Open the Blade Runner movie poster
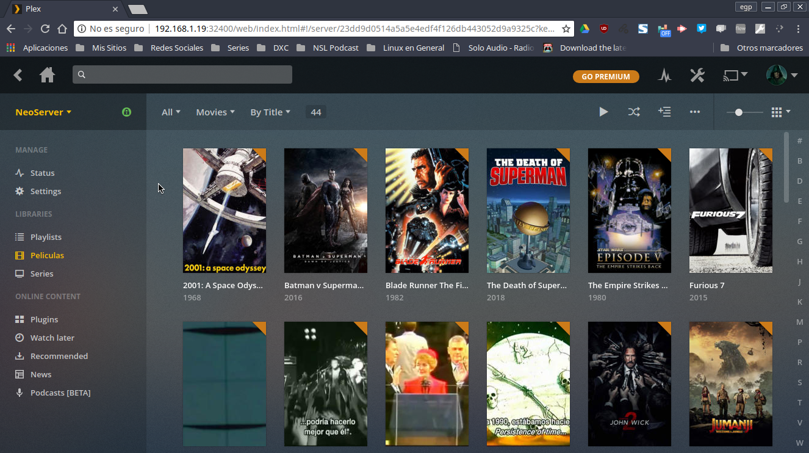This screenshot has width=809, height=453. (427, 211)
